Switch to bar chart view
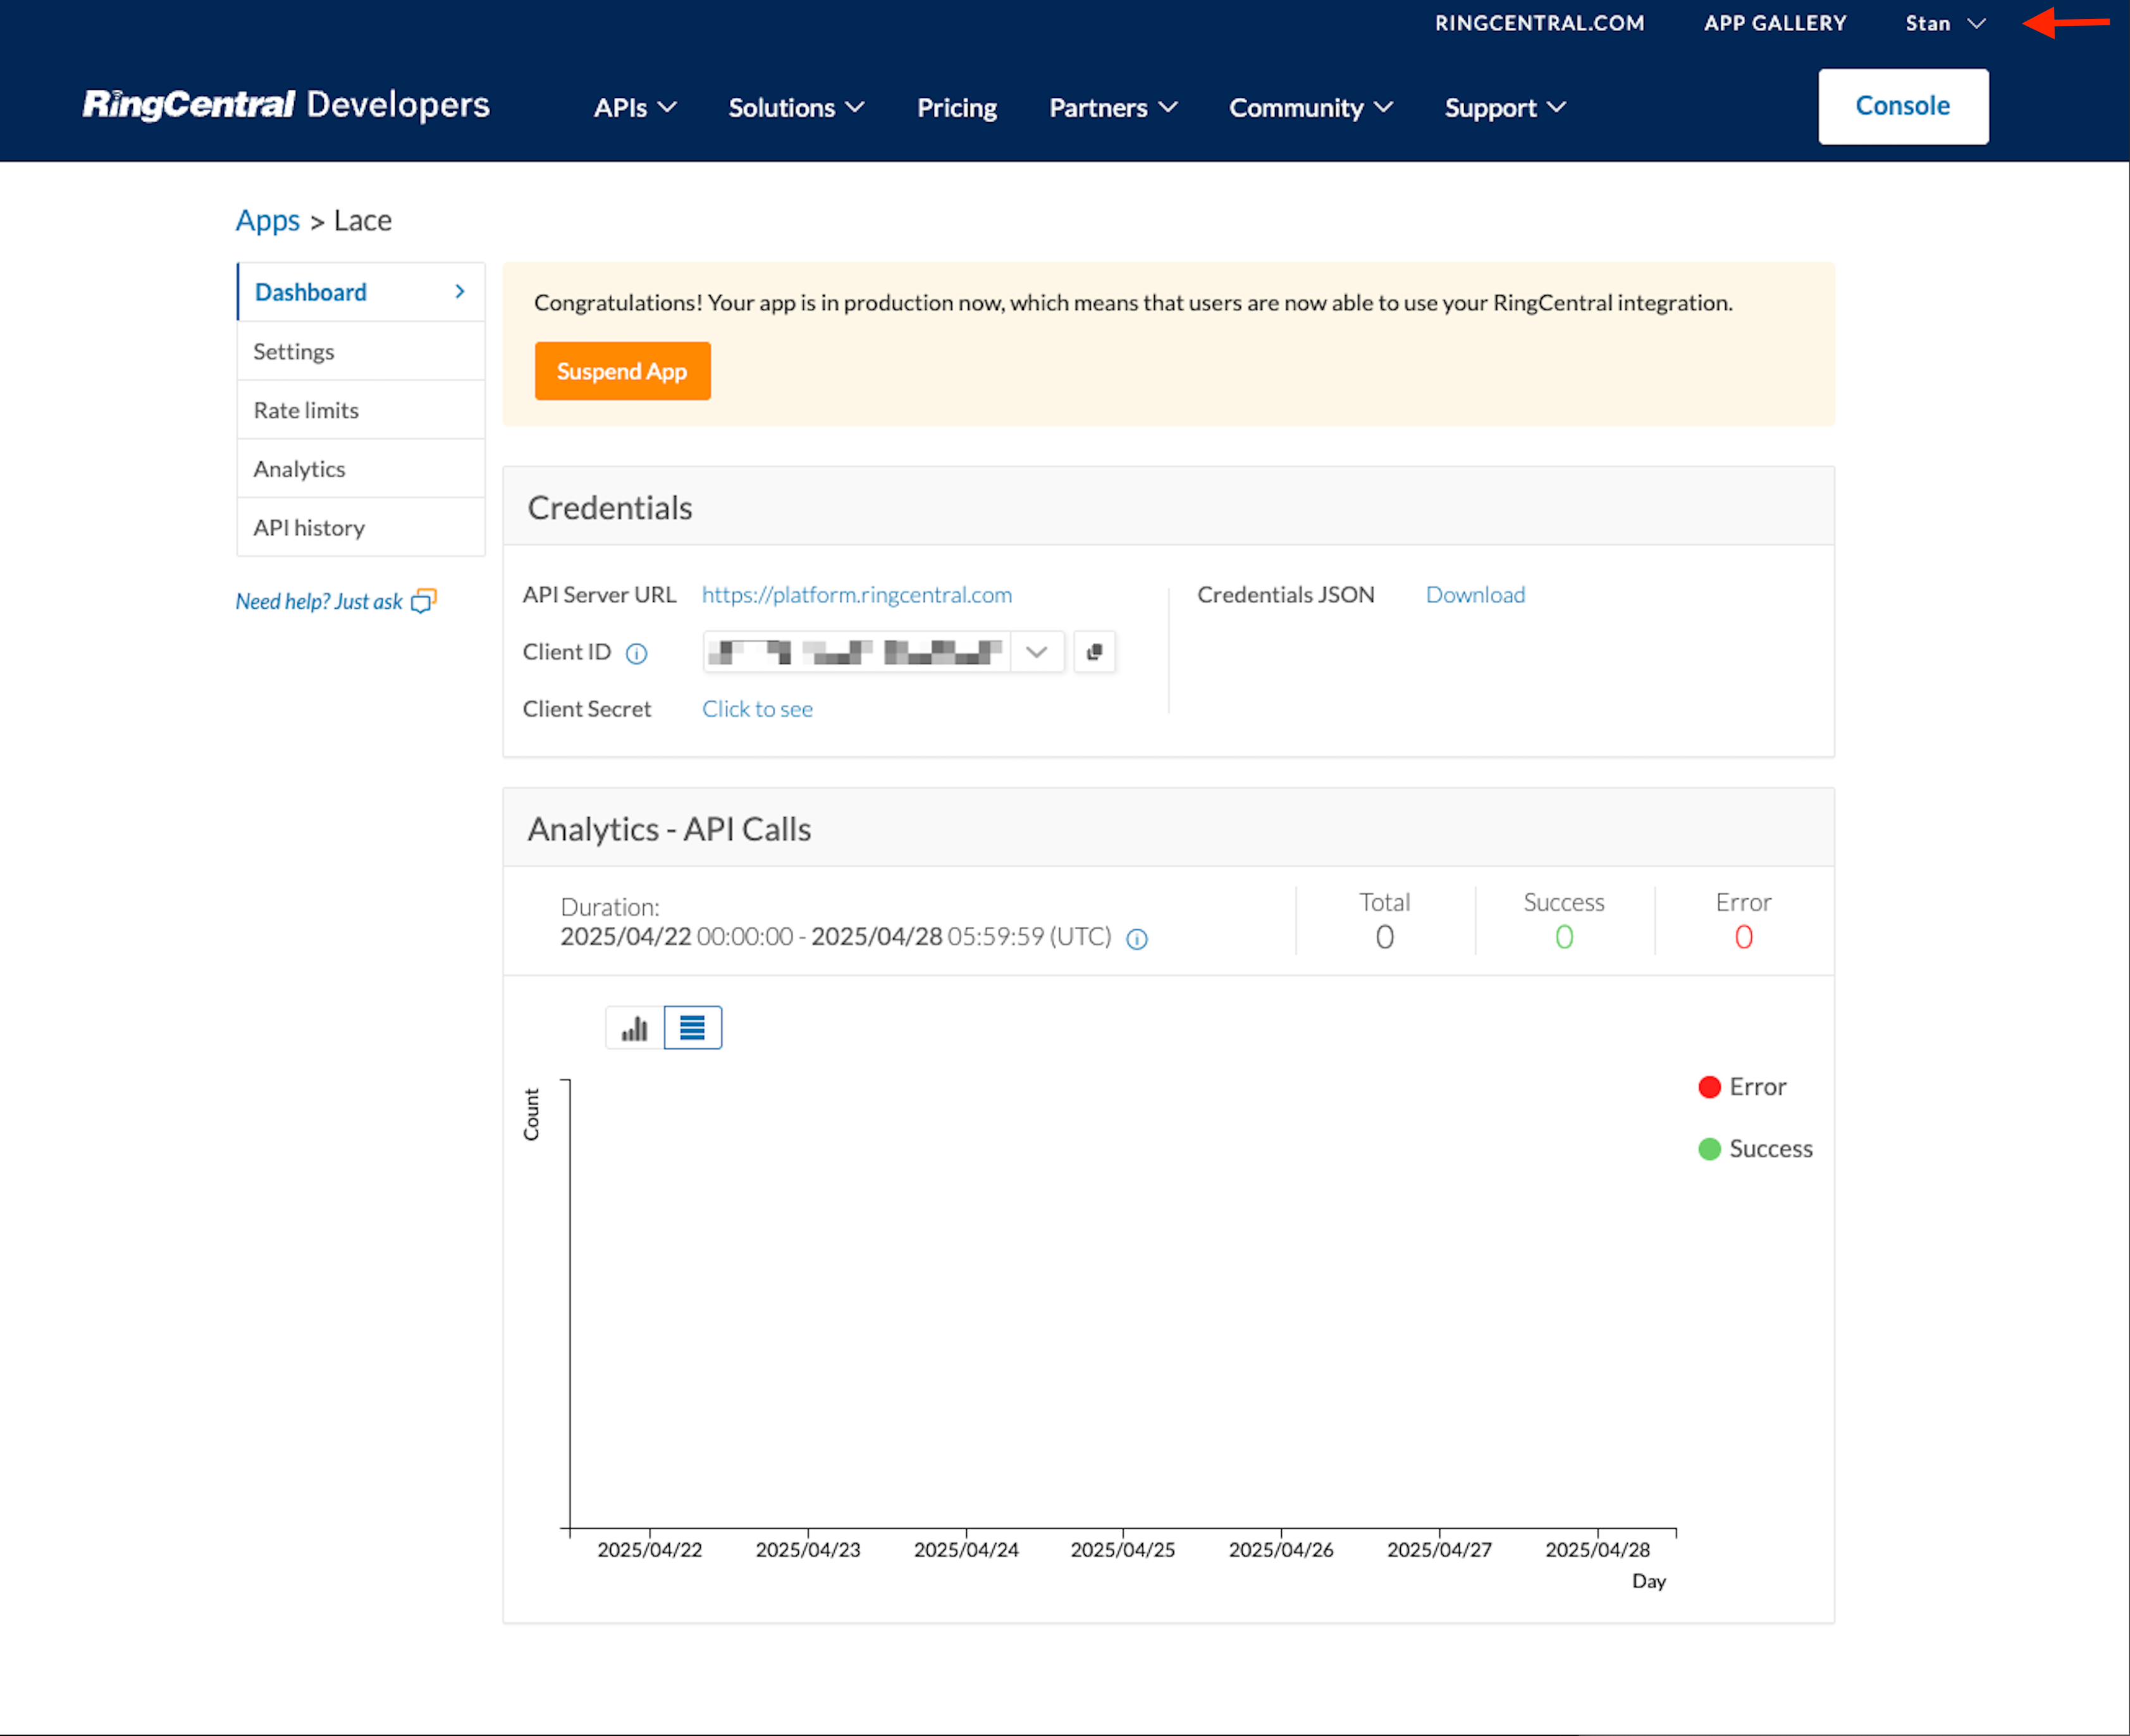 [634, 1028]
